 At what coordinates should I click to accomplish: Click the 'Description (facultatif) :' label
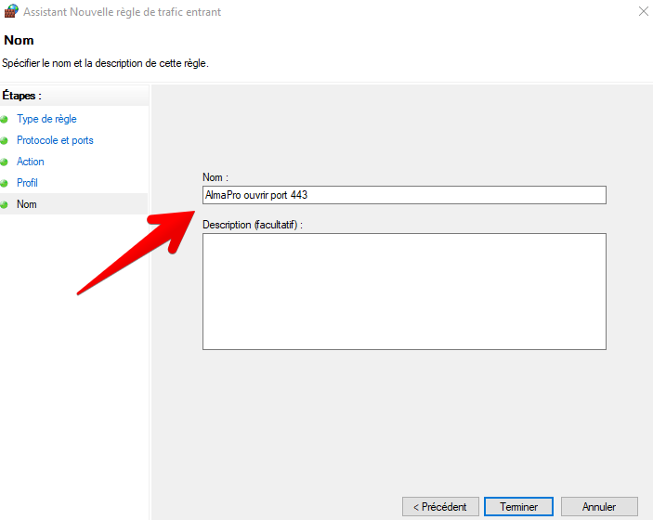(x=253, y=225)
